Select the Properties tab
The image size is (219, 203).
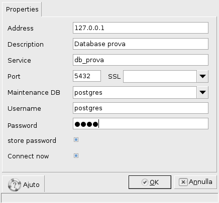pos(22,10)
